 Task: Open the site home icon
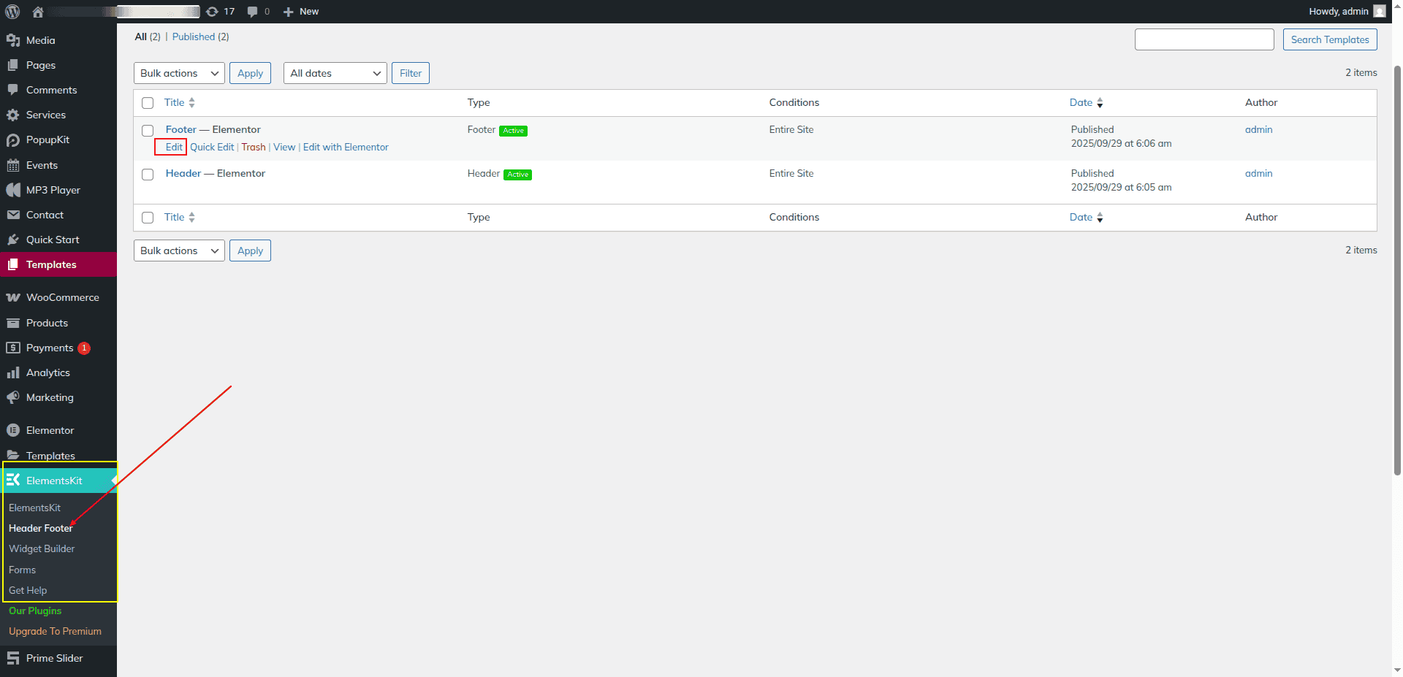[38, 12]
